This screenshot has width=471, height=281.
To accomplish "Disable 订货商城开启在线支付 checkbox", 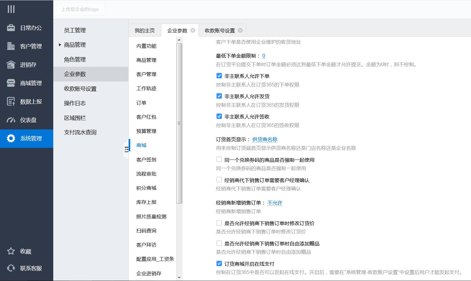I will (x=219, y=263).
